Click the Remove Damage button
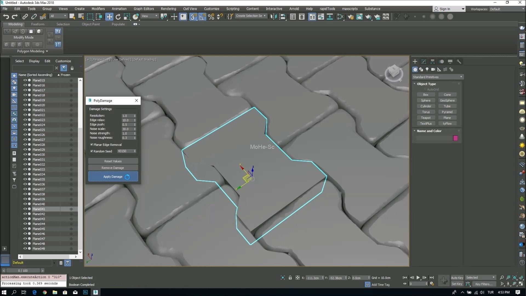Screen dimensions: 526x296 [x=113, y=168]
